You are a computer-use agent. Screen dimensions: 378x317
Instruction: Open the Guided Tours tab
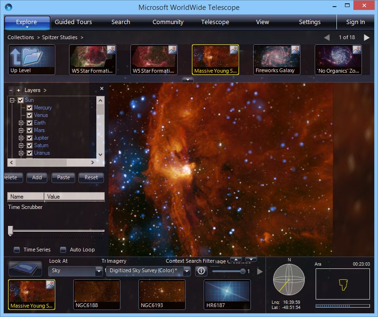coord(73,22)
